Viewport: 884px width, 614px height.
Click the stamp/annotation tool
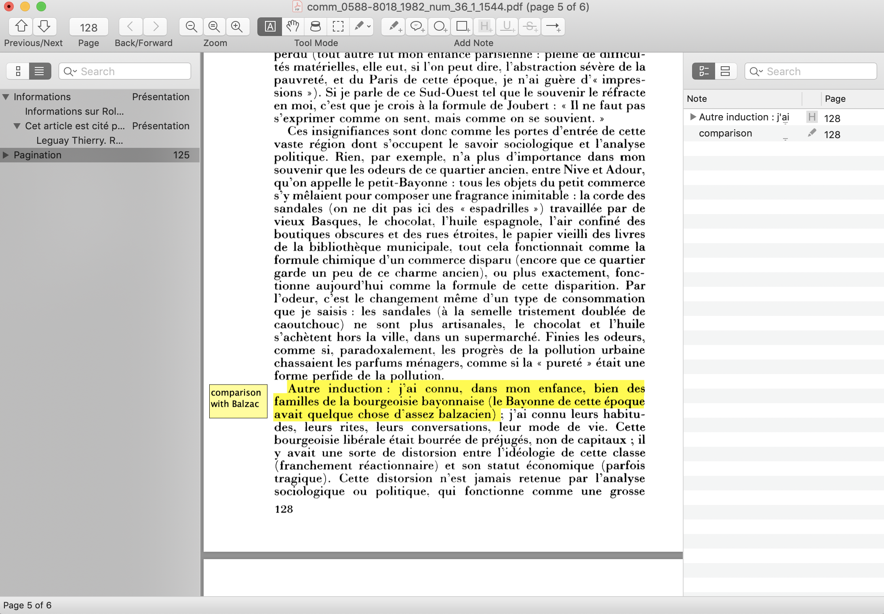[x=315, y=26]
